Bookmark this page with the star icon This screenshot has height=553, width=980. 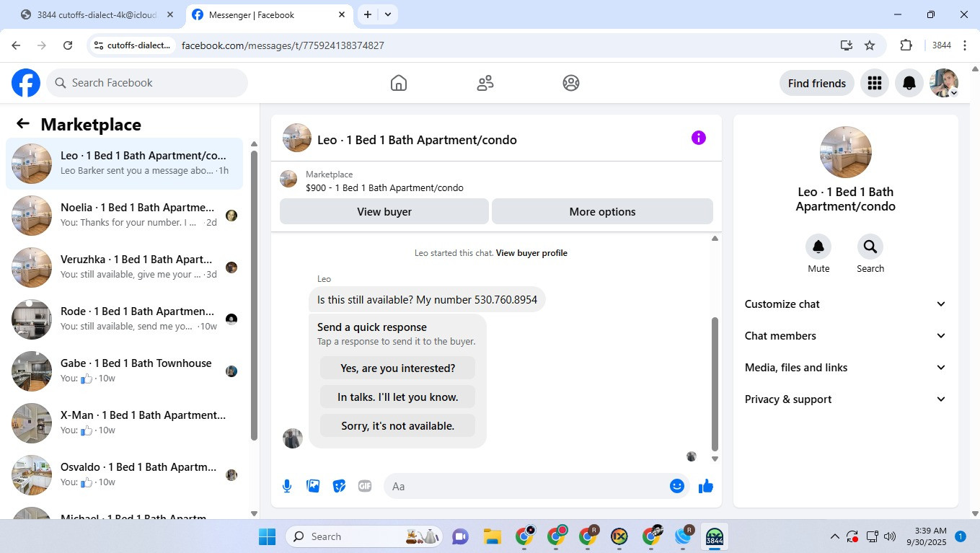pos(870,45)
